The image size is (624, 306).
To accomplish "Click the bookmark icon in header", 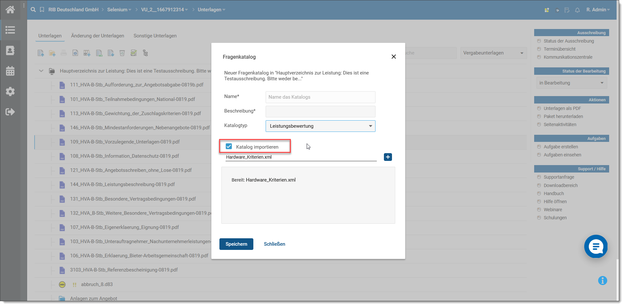I will [x=42, y=10].
